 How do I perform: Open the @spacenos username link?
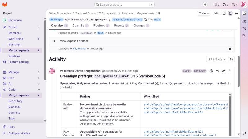(109, 71)
